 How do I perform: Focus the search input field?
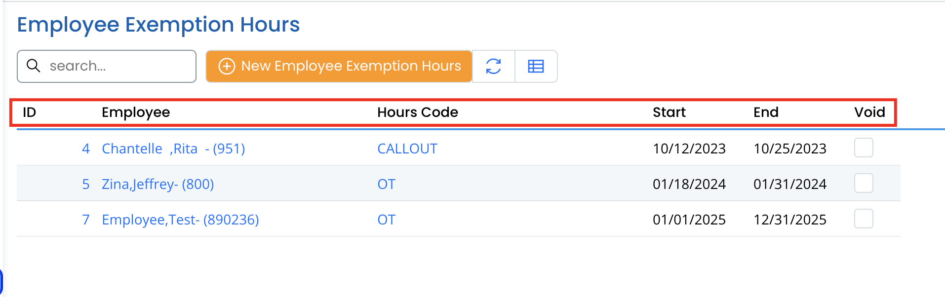(118, 66)
